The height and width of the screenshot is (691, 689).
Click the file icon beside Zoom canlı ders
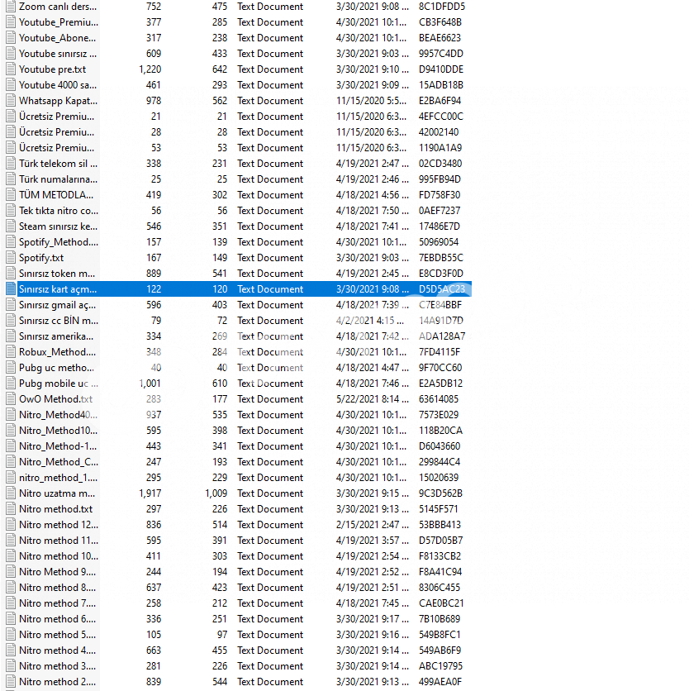pos(11,7)
